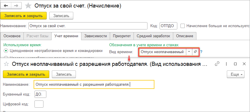Click the Используемое время: heading
This screenshot has height=112, width=250.
click(23, 45)
